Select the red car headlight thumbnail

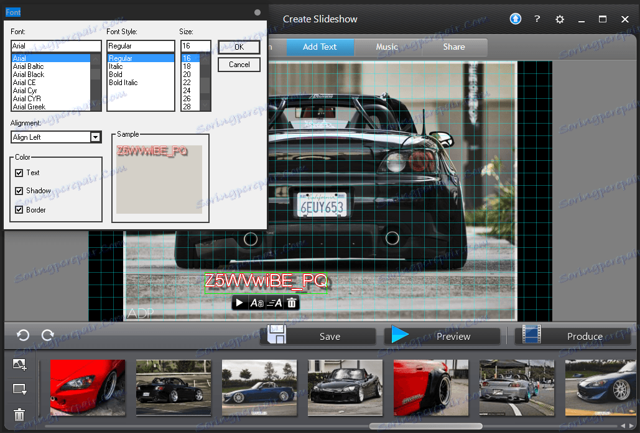(88, 388)
